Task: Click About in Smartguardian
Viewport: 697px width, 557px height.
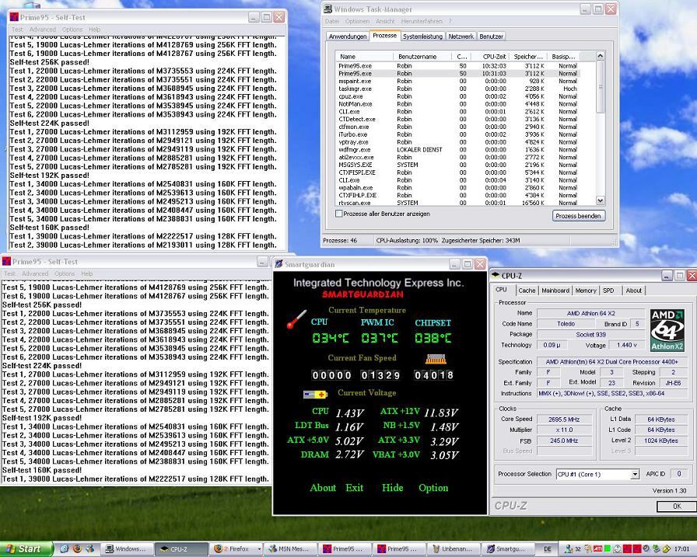Action: point(323,488)
